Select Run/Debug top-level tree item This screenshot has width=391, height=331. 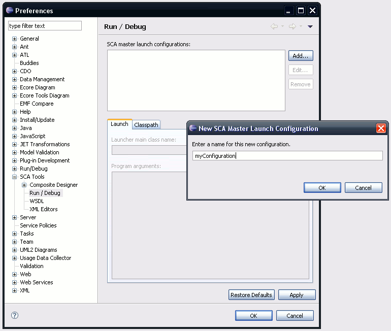tap(34, 169)
